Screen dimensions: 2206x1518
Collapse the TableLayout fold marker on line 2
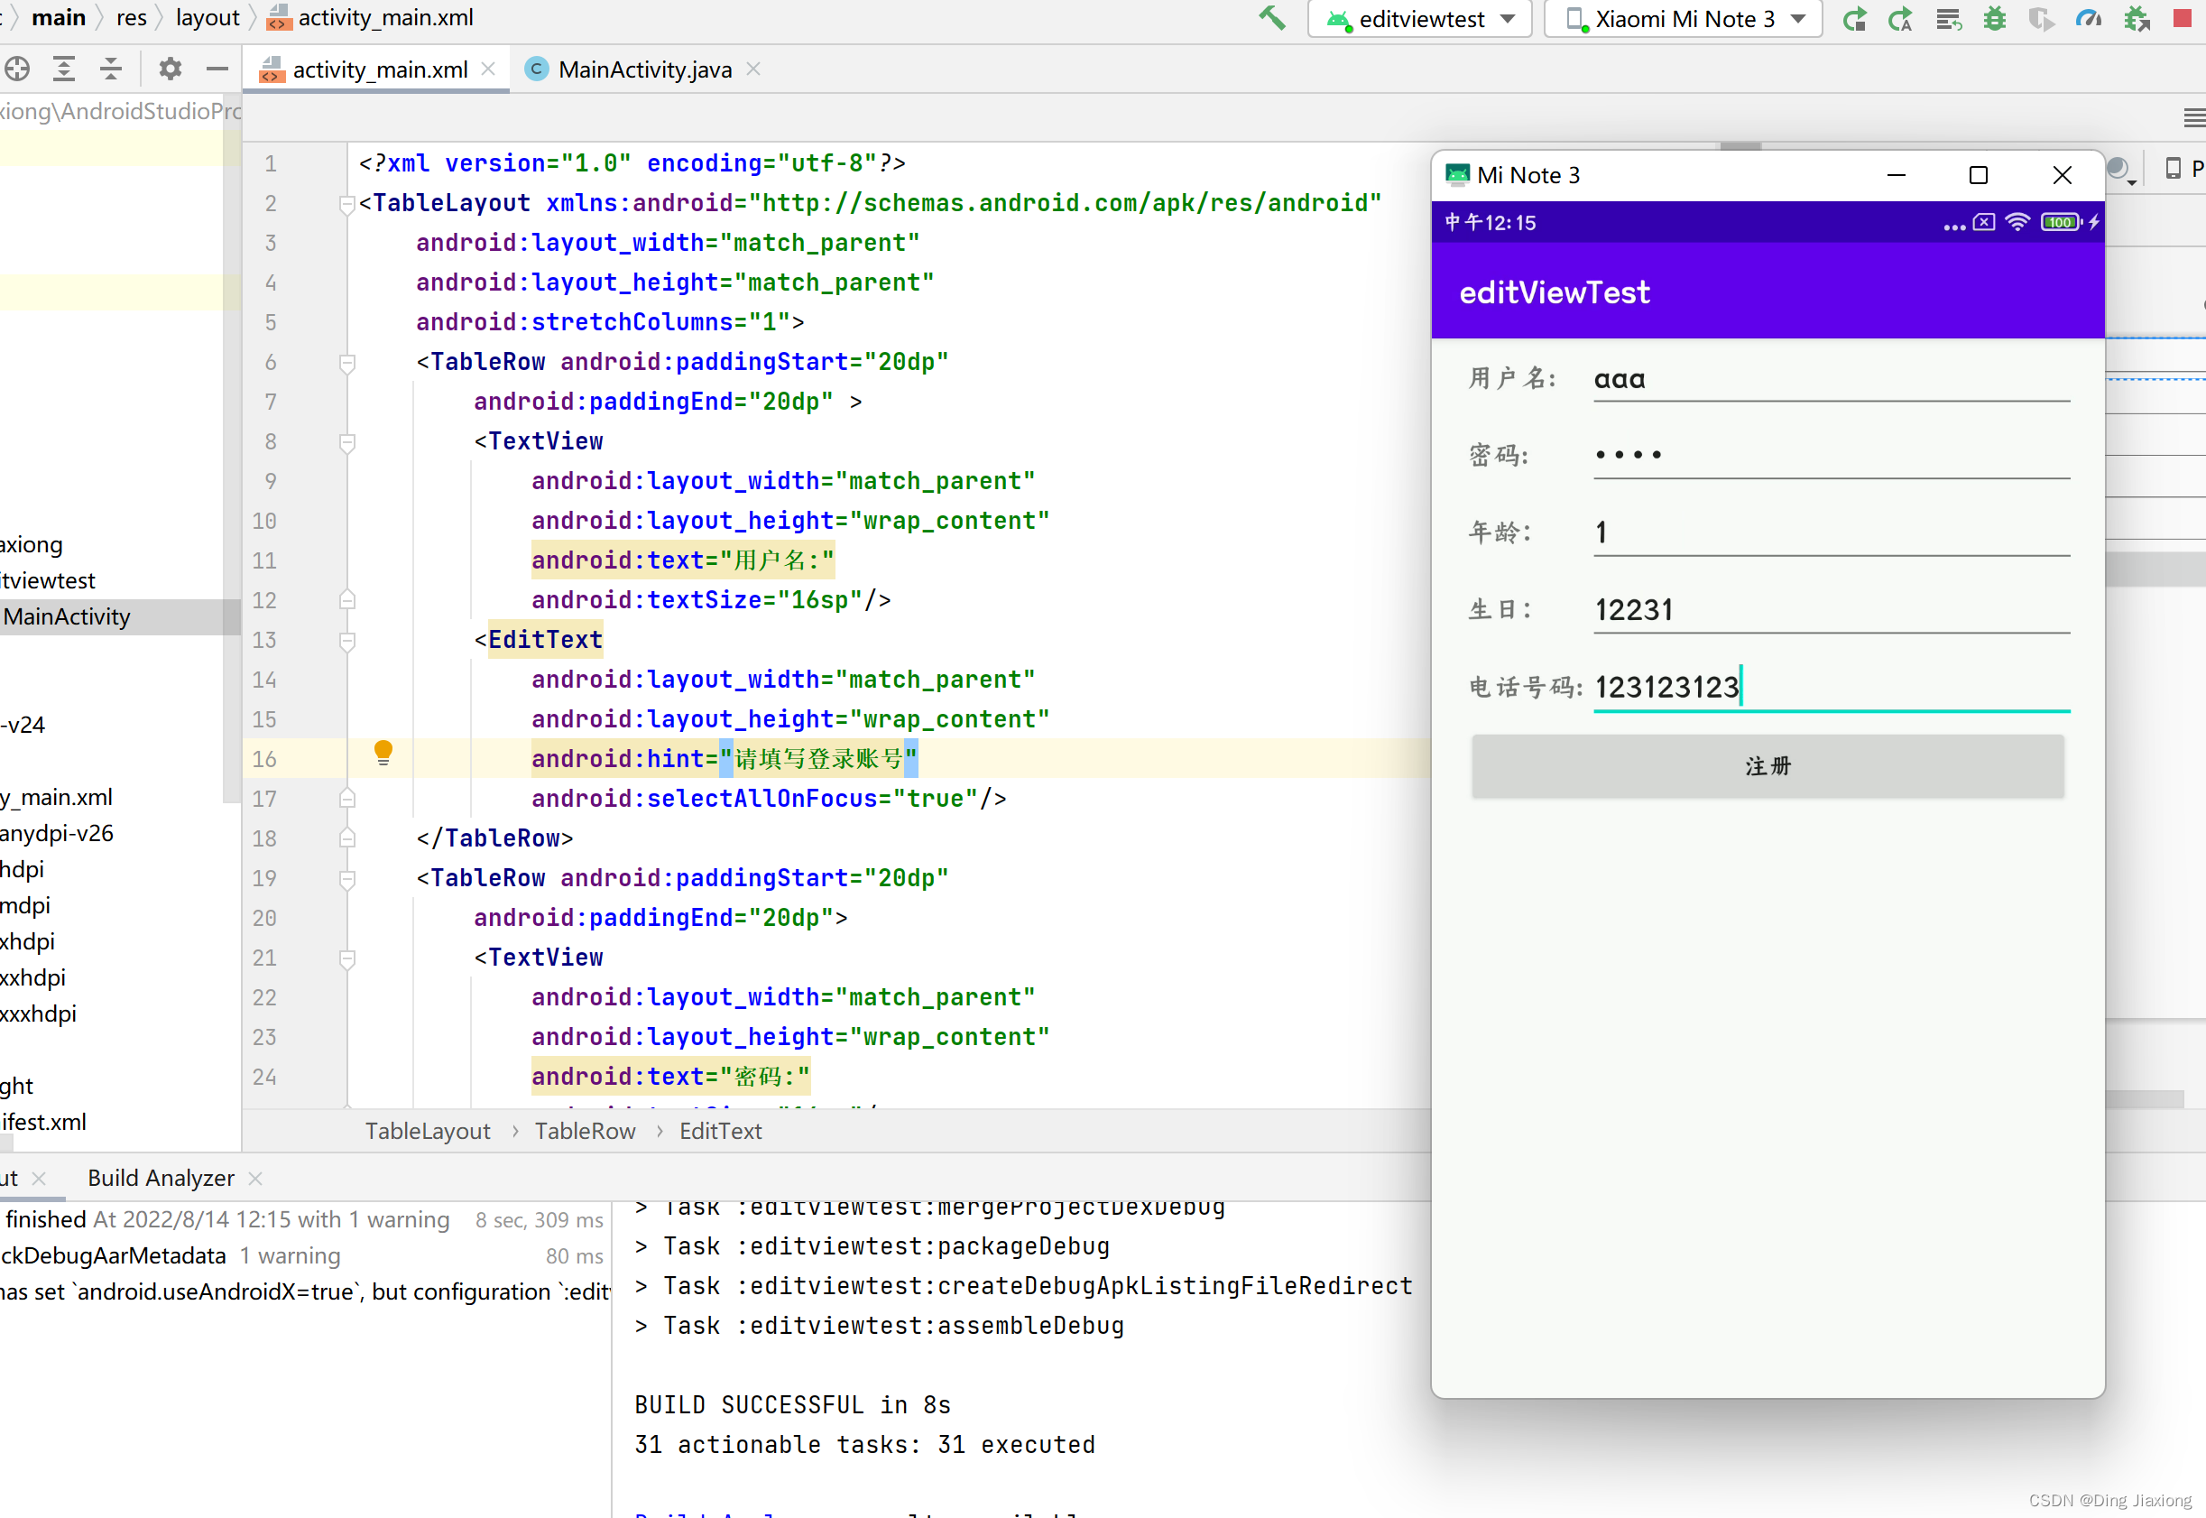click(347, 204)
